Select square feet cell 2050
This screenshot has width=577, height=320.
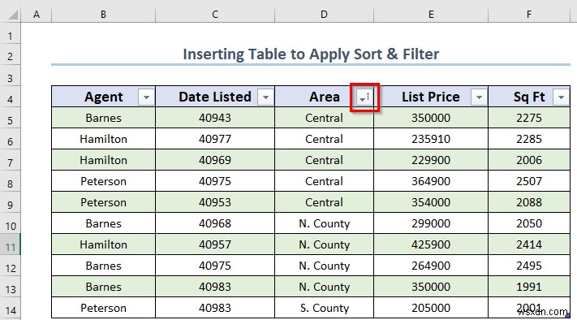529,223
